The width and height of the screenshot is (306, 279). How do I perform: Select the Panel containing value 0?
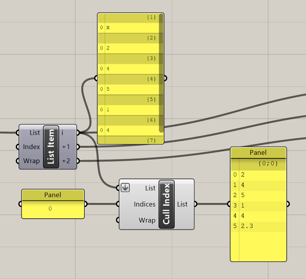(53, 204)
